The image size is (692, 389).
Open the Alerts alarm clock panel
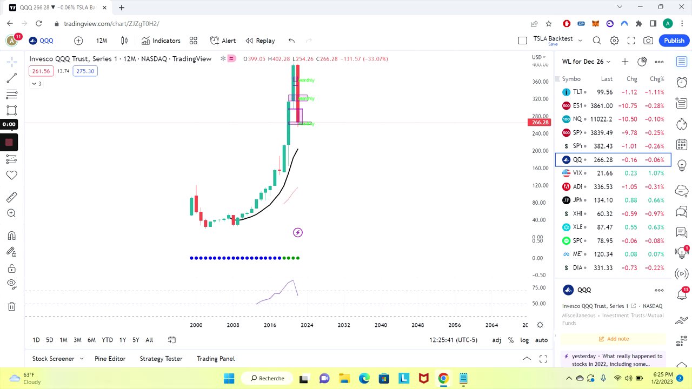point(682,82)
